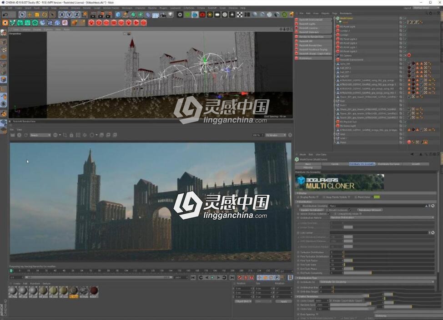Open the Fit Window dropdown in the RenderView

tap(276, 135)
